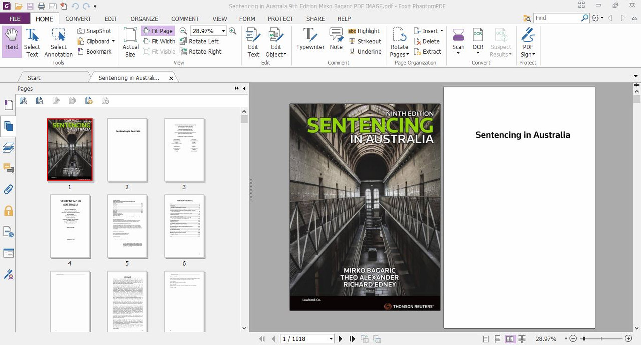Switch to the Start document tab
Viewport: 641px width, 345px height.
tap(34, 78)
